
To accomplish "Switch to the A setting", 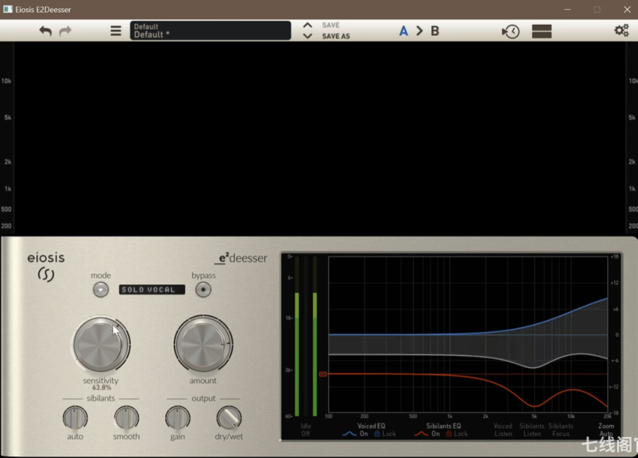I will [404, 31].
